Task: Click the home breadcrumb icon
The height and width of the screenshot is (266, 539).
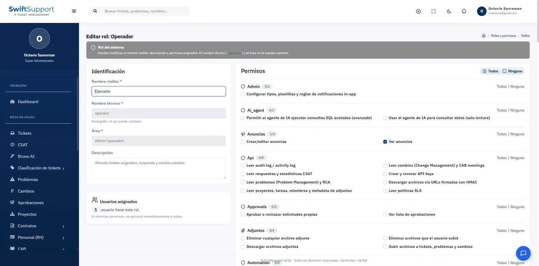Action: click(x=484, y=36)
